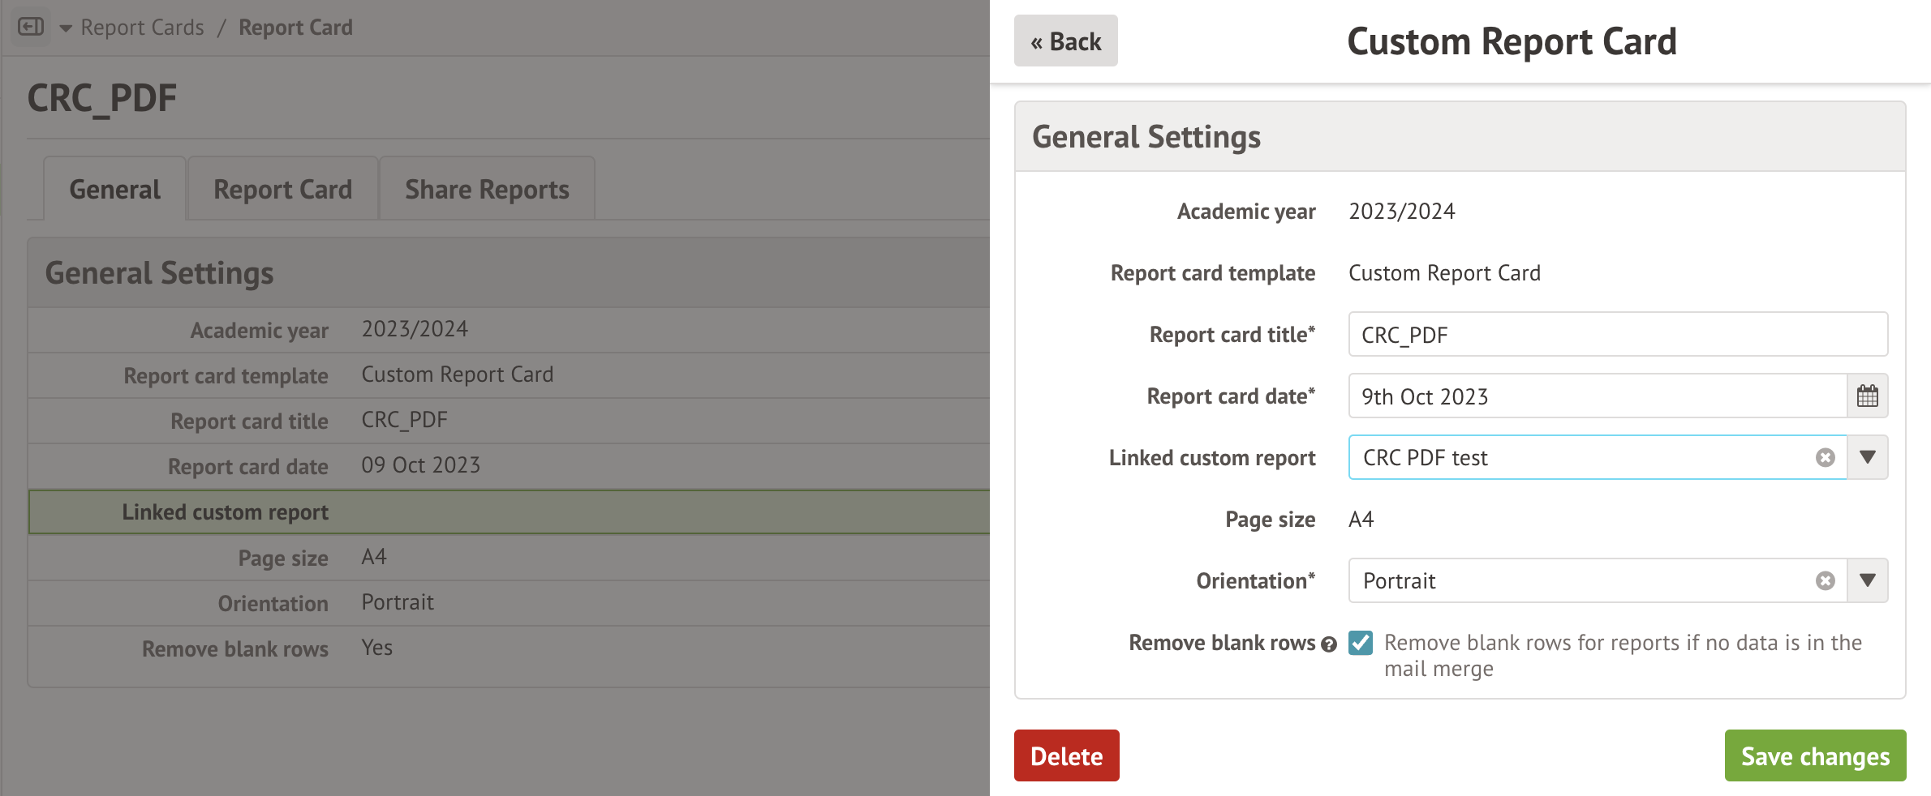The image size is (1931, 796).
Task: Click the Remove blank rows help icon
Action: (1328, 644)
